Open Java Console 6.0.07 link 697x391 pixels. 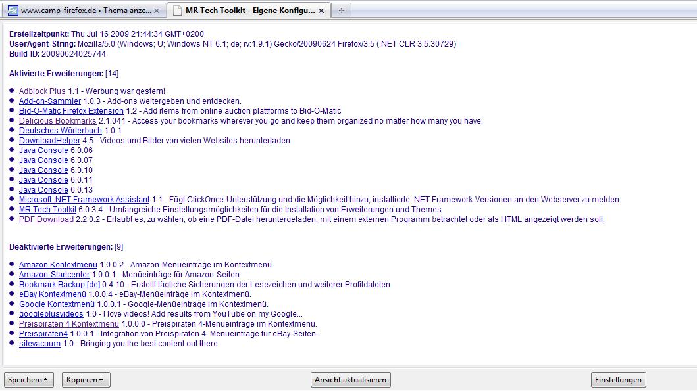[43, 160]
